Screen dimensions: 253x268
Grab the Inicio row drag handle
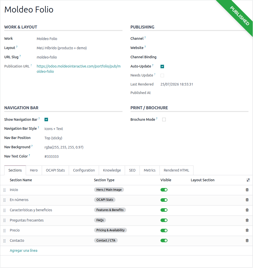(4, 190)
